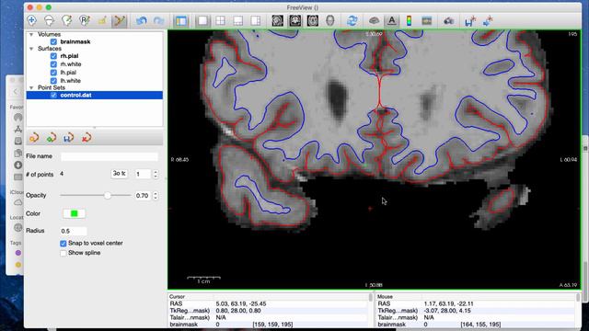Uncheck the control.dat point set

[53, 96]
